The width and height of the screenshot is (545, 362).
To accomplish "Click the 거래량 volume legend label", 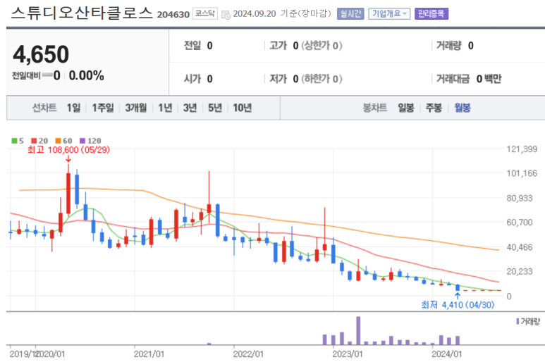I will (528, 322).
